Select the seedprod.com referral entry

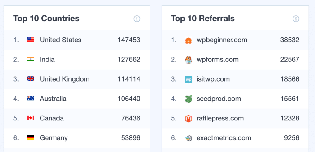[x=219, y=99]
